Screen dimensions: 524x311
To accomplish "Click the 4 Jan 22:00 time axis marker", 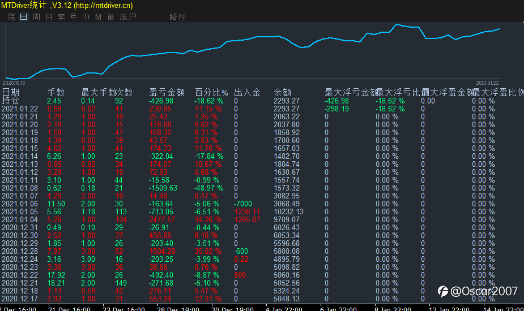I will click(x=284, y=309).
